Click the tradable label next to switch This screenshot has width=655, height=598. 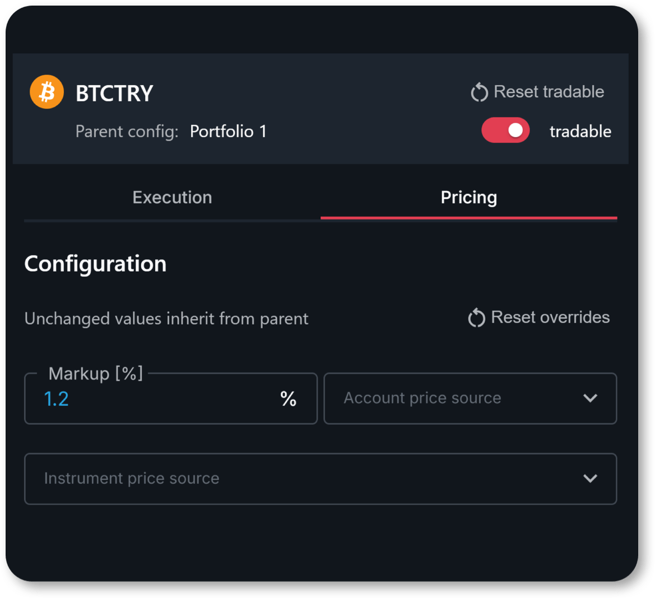580,132
